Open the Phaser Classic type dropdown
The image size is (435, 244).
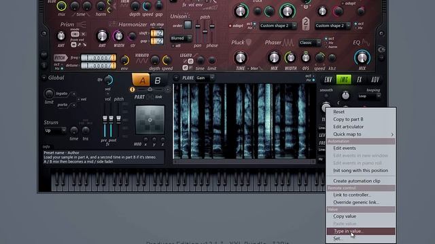tap(310, 43)
